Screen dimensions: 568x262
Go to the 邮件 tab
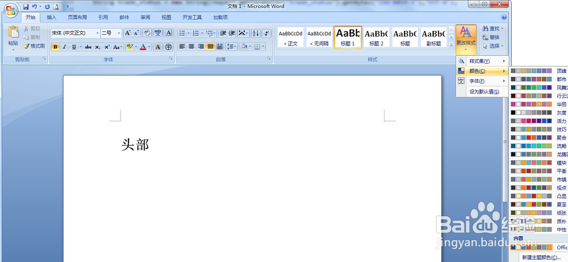pos(124,17)
